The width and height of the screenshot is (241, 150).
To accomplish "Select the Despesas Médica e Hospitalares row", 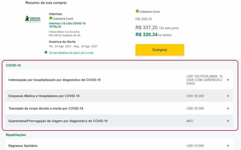I will pyautogui.click(x=119, y=96).
